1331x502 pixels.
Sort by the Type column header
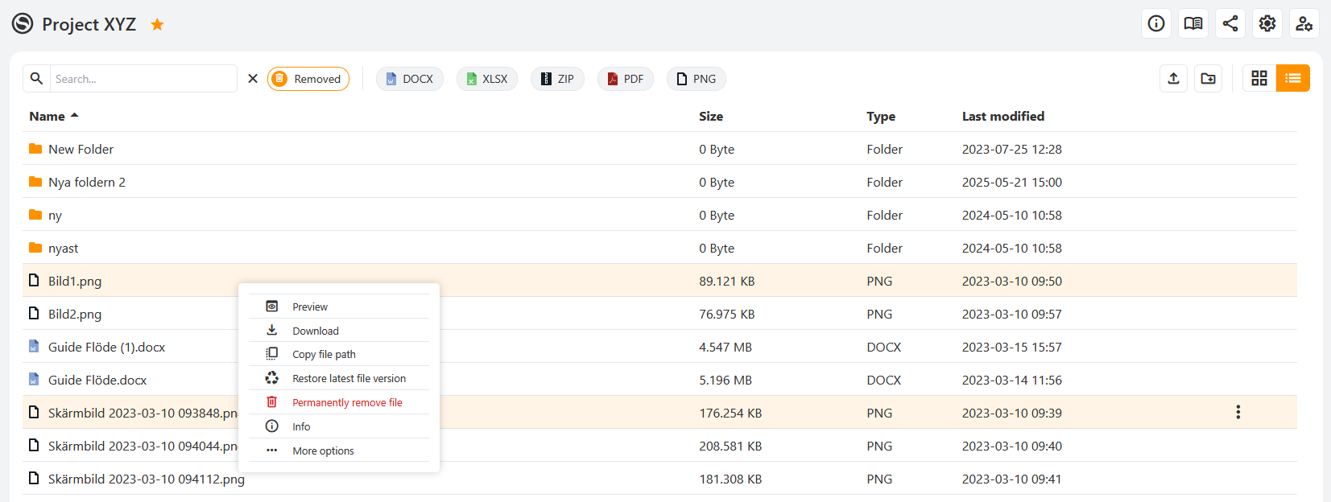881,116
